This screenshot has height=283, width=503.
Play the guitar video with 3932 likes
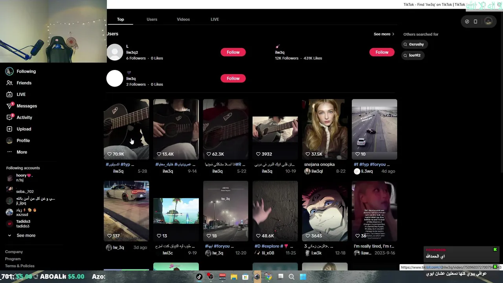click(x=275, y=129)
